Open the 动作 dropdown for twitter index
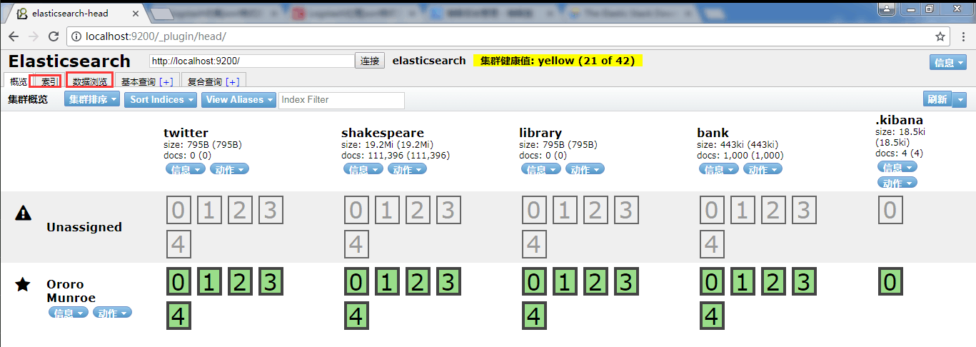This screenshot has width=976, height=347. tap(230, 169)
